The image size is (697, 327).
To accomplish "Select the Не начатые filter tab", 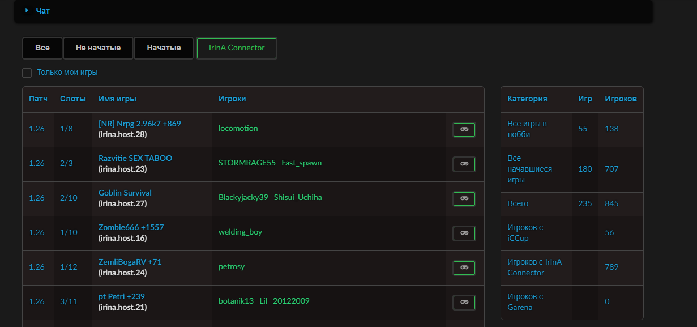I will [x=98, y=48].
